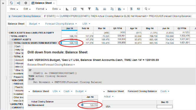
Task: Open the drill-down USA dropdown
Action: click(57, 91)
